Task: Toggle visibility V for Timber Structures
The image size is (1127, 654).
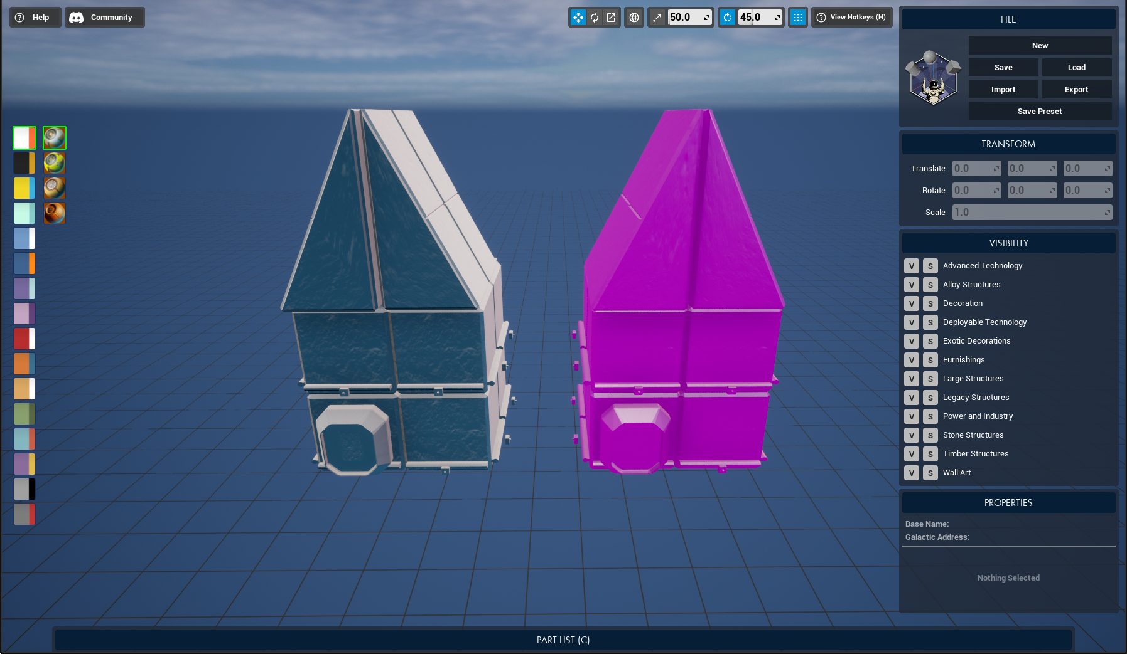Action: [x=912, y=454]
